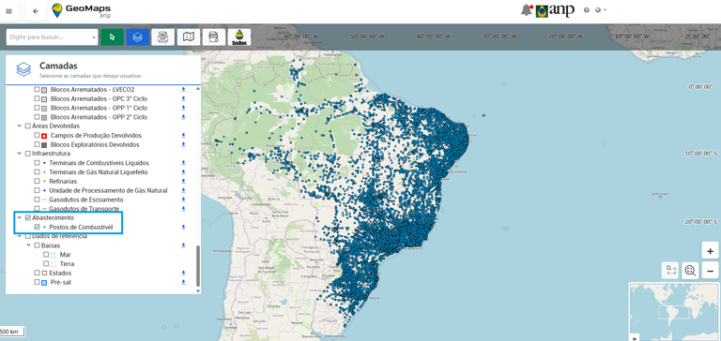Check the Áreas Devolvidas group checkbox
Screen dimensions: 721x341
[x=27, y=126]
